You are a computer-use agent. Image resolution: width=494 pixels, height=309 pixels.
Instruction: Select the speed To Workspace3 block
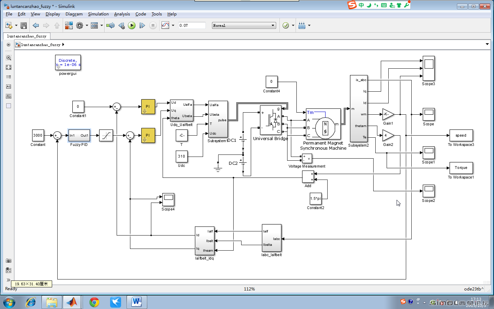461,135
